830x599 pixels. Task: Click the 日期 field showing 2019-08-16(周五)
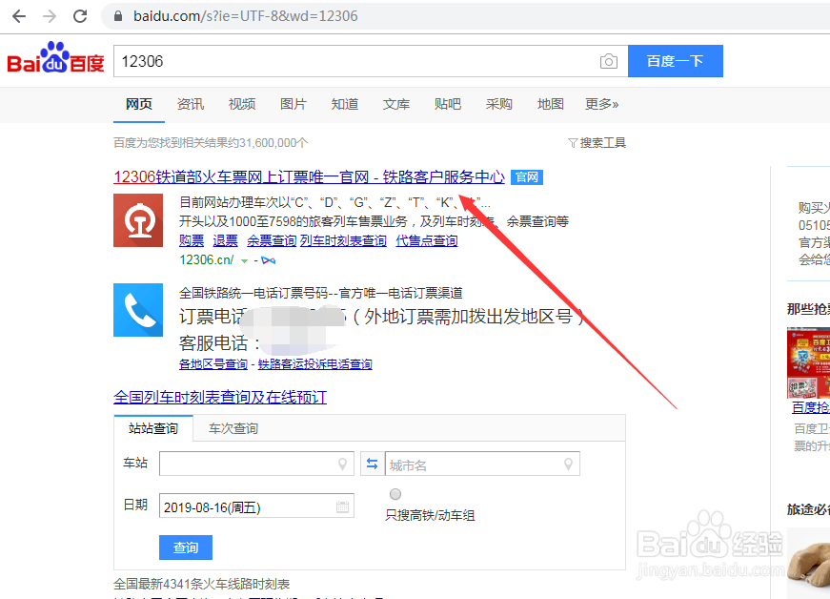pyautogui.click(x=256, y=506)
